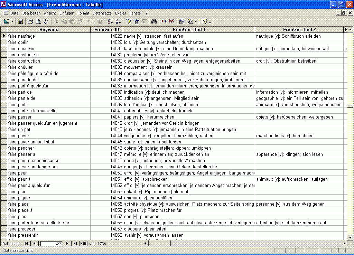Image resolution: width=354 pixels, height=255 pixels.
Task: Click the Delete Record toolbar icon
Action: 172,21
